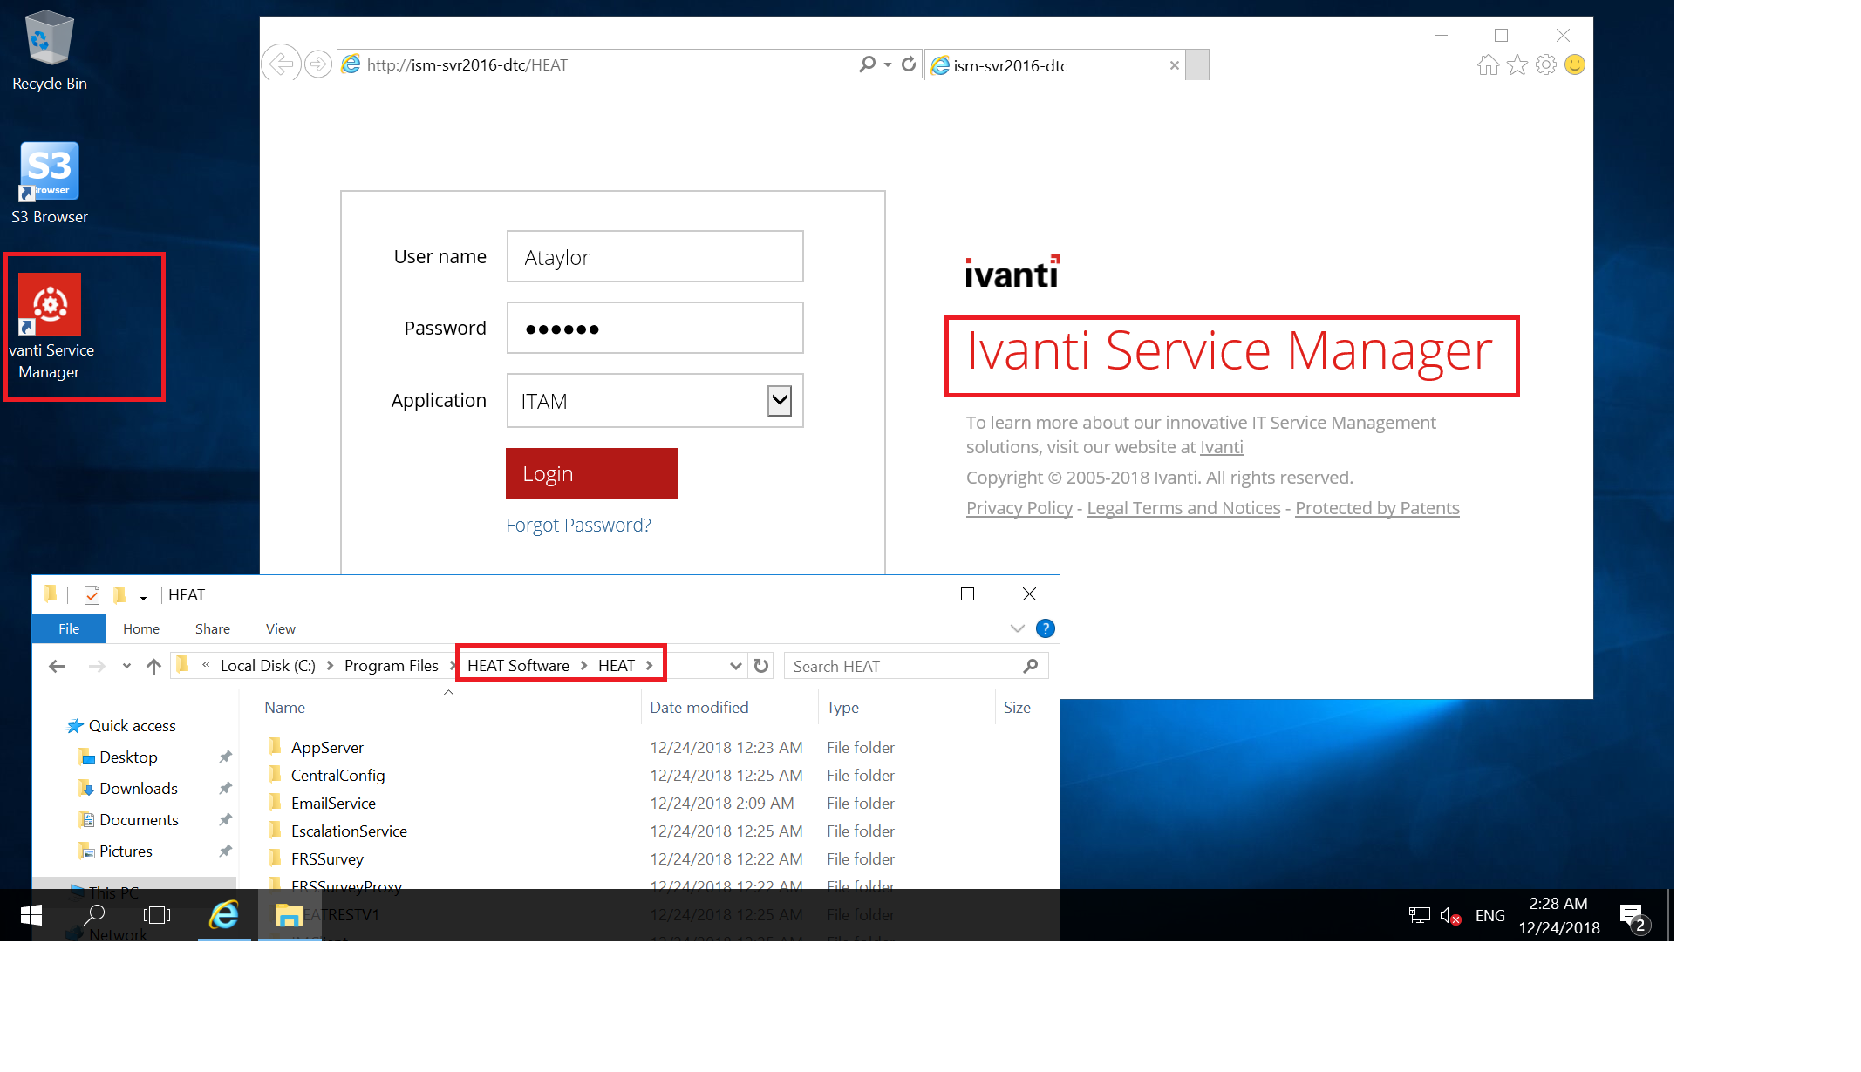Image resolution: width=1861 pixels, height=1072 pixels.
Task: Click the User name field
Action: [x=654, y=257]
